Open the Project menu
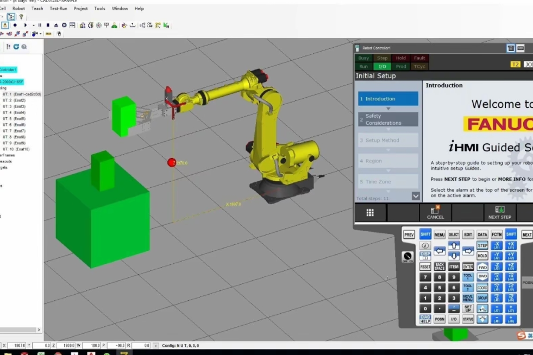Viewport: 533px width, 355px height. click(80, 9)
